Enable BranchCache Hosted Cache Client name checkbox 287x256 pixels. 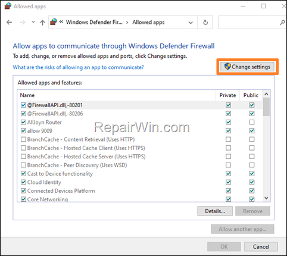(23, 148)
